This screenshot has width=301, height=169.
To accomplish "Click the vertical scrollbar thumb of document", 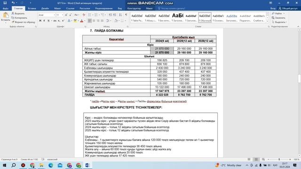I will 299,78.
